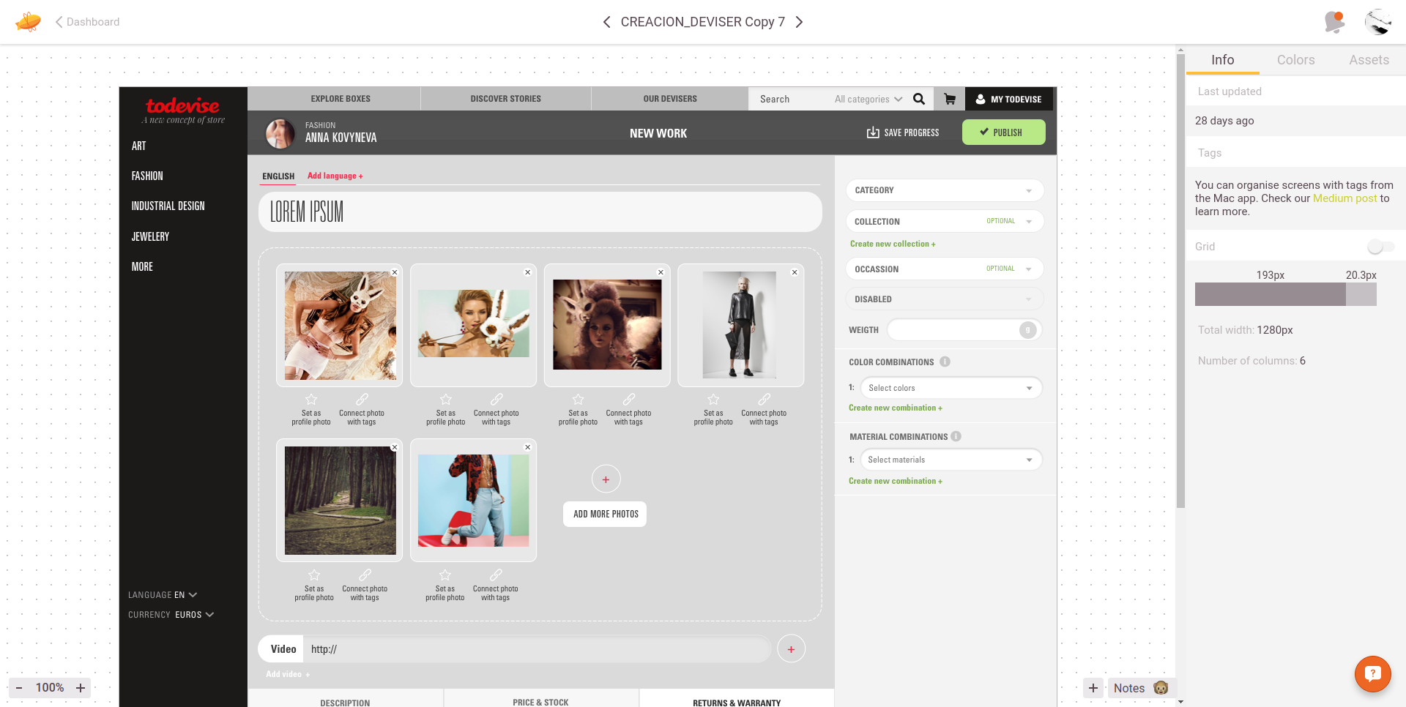Image resolution: width=1406 pixels, height=707 pixels.
Task: Click circular plus to add photo
Action: tap(606, 479)
